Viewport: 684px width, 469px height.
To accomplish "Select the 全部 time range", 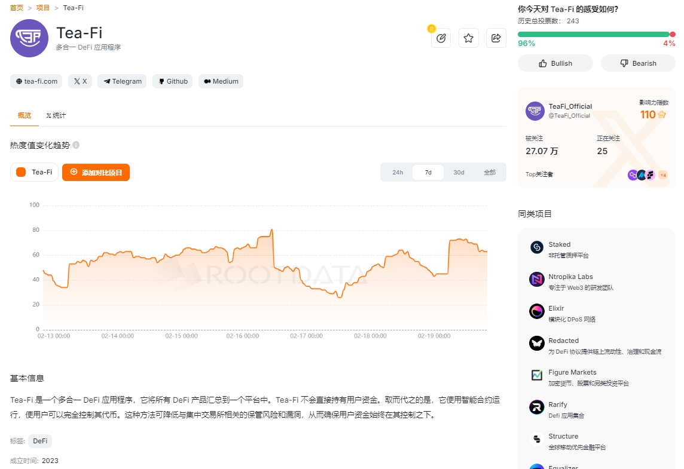I will coord(490,172).
